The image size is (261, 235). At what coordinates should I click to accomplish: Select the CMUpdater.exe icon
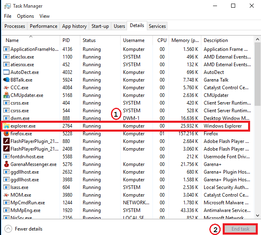click(x=6, y=95)
